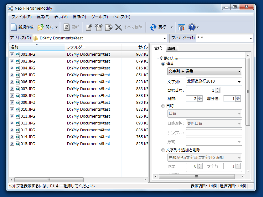Click the settings panel horizontal scrollbar thumb

[x=197, y=176]
